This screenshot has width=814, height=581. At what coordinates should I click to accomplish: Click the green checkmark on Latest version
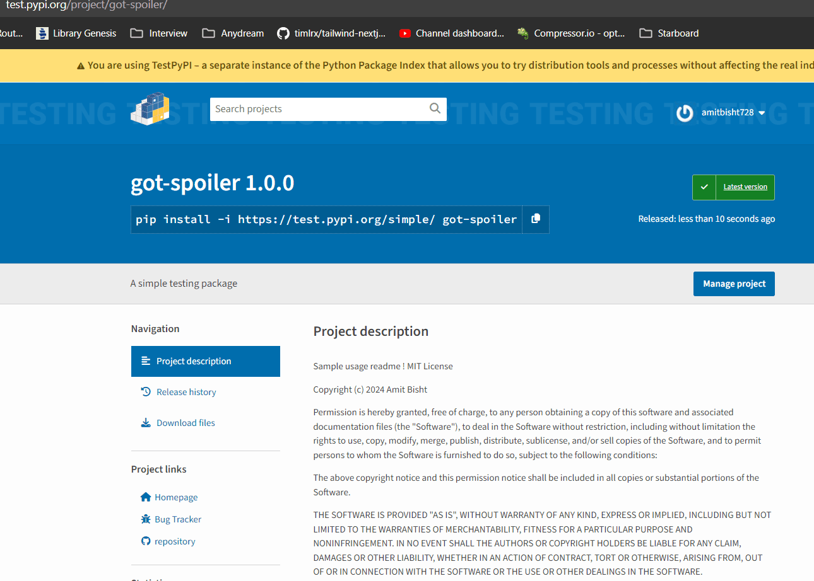point(704,187)
